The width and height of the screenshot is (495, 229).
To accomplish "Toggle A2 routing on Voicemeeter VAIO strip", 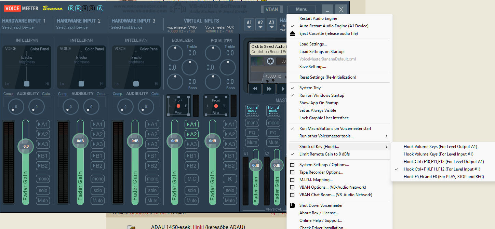I will (191, 134).
